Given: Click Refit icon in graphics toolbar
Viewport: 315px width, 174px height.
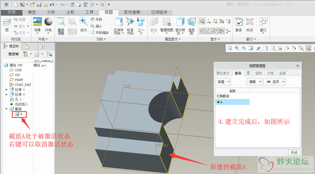Looking at the screenshot, I should [230, 48].
